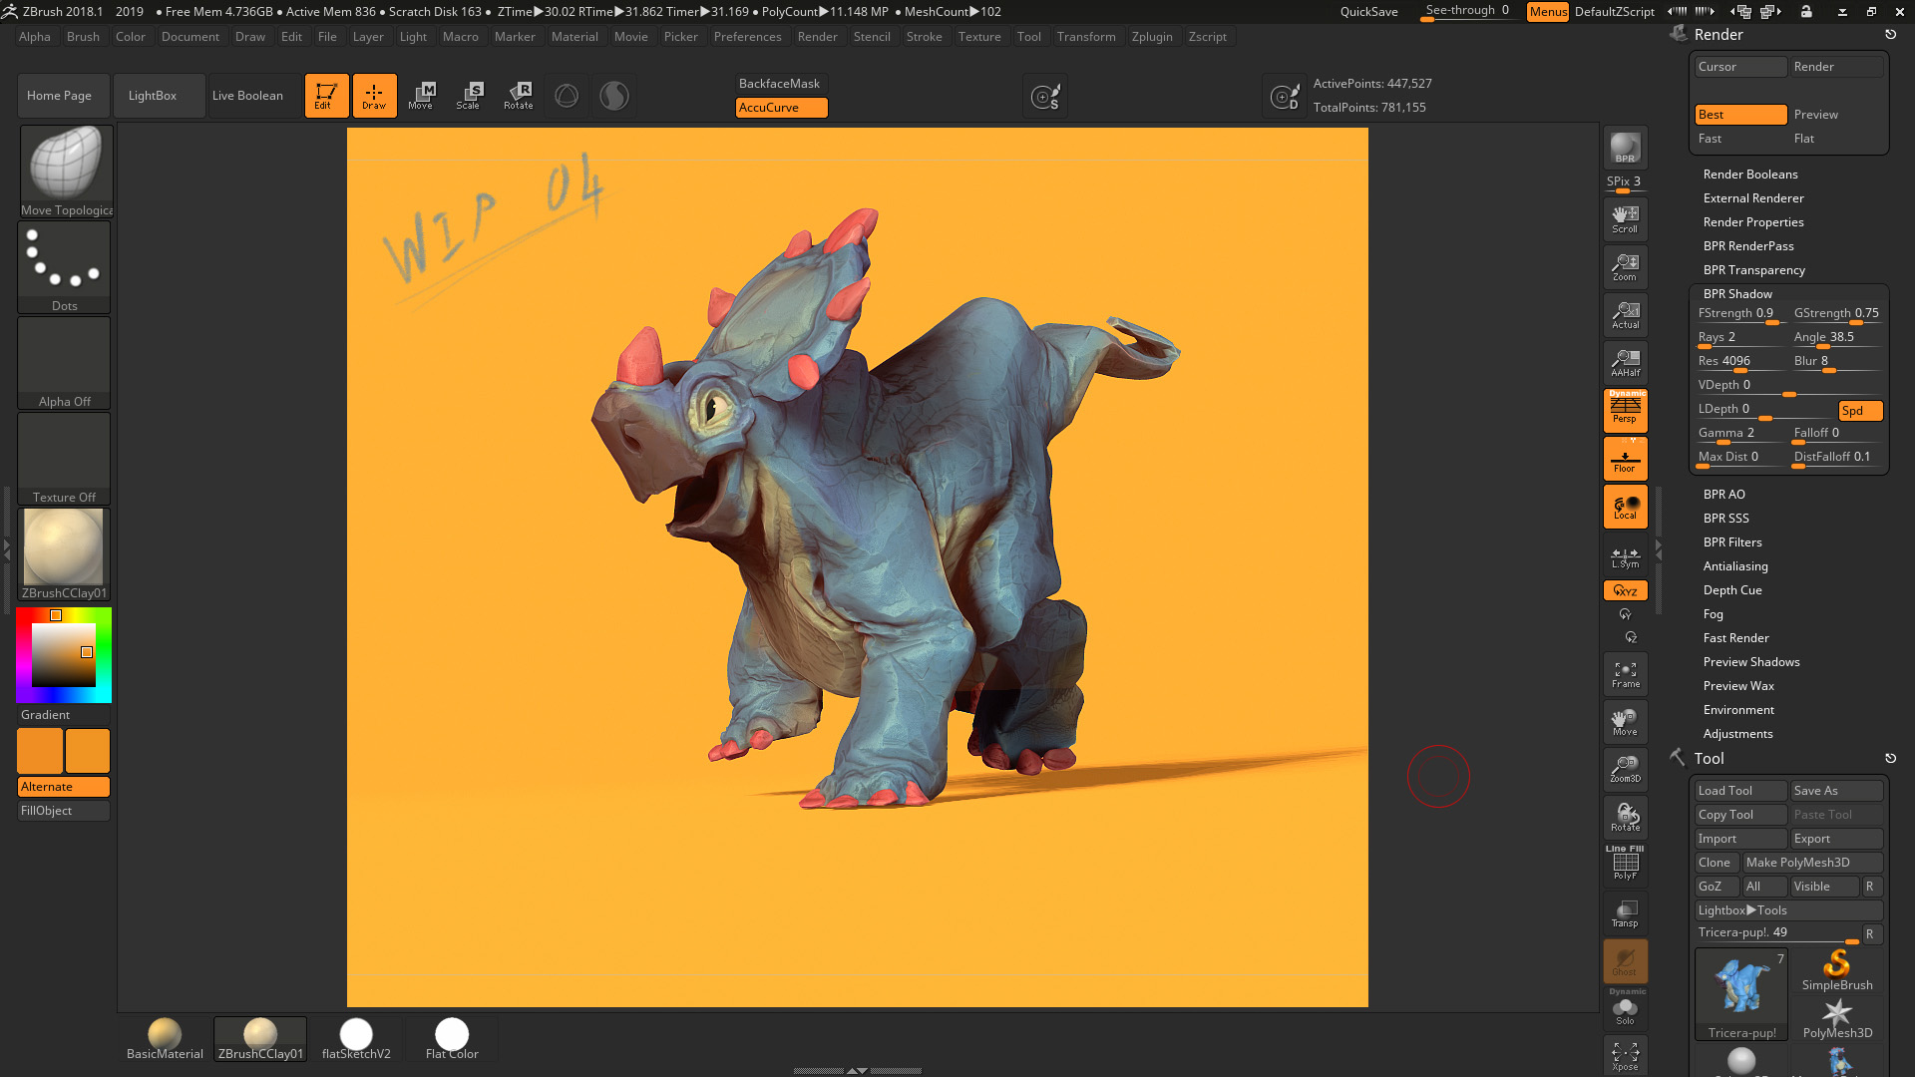1915x1077 pixels.
Task: Adjust the FStrength slider
Action: pyautogui.click(x=1739, y=314)
